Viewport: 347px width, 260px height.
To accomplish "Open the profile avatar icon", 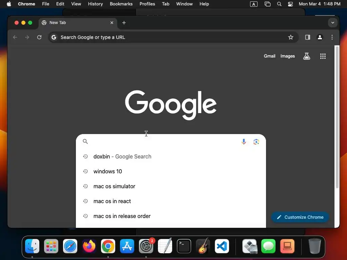I will click(320, 37).
